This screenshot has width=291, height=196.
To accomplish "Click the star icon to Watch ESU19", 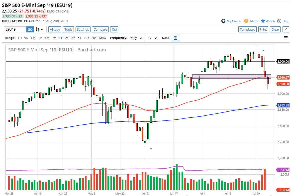I will 263,21.
